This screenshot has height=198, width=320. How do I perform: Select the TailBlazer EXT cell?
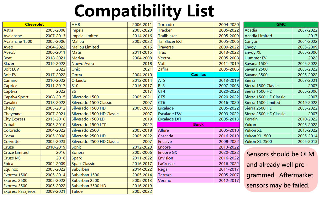click(x=186, y=41)
